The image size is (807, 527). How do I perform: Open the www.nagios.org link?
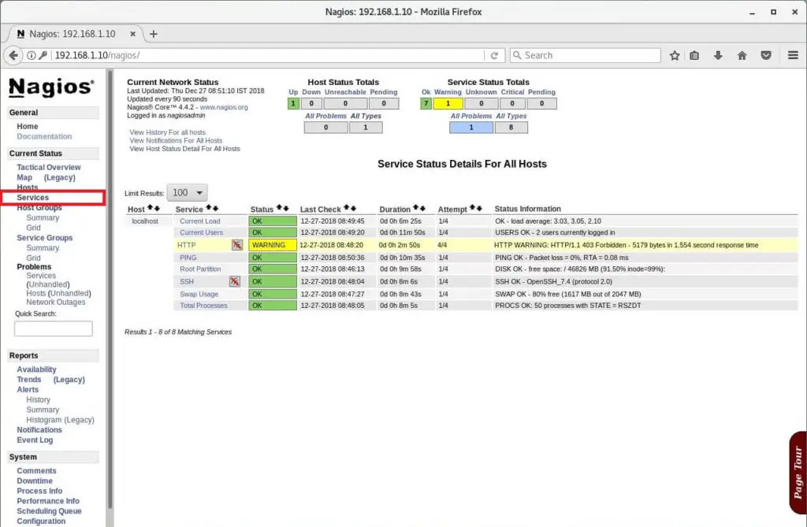pos(224,107)
